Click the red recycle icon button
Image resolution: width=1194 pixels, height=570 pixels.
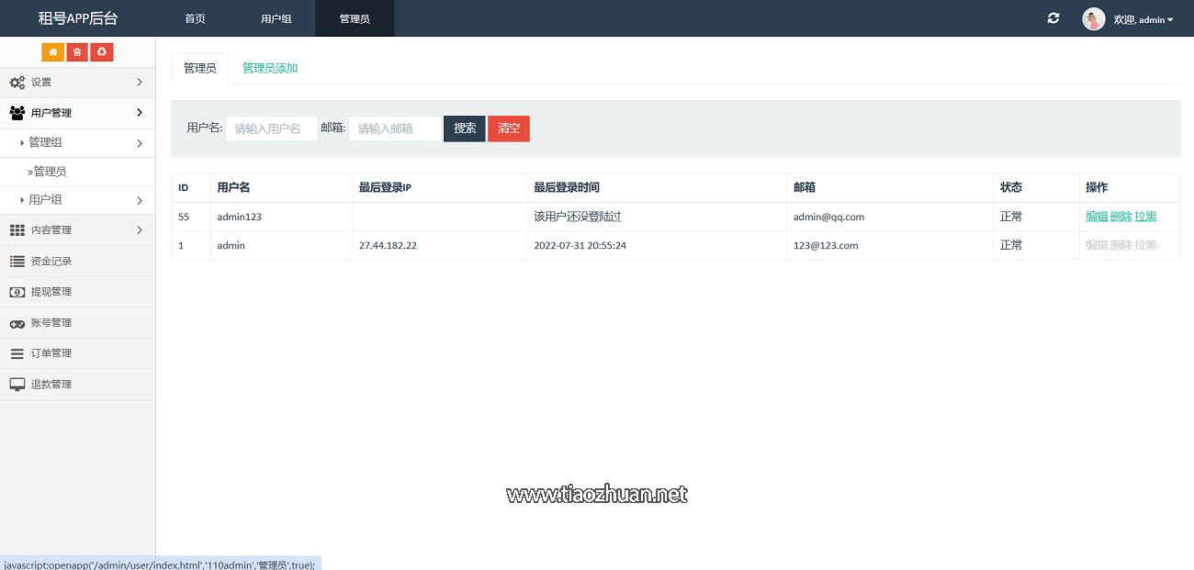102,52
